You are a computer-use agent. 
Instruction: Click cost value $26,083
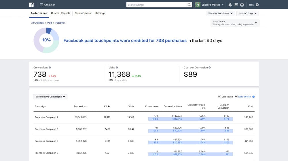click(x=249, y=129)
